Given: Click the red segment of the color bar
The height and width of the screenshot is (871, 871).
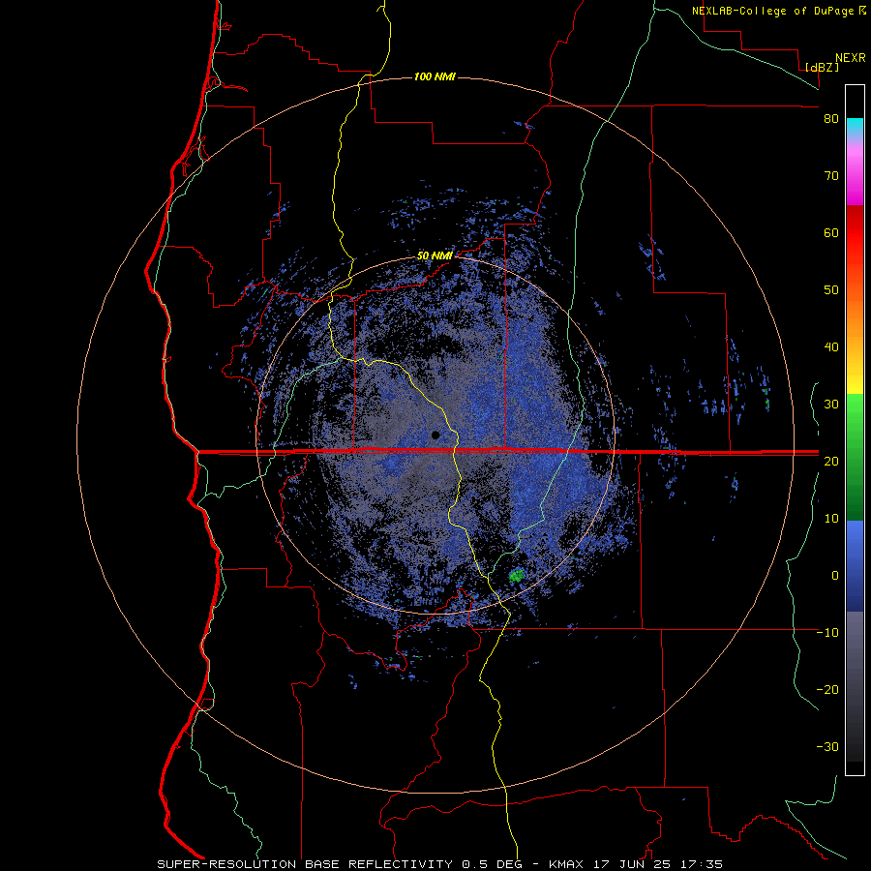Looking at the screenshot, I should click(x=855, y=233).
